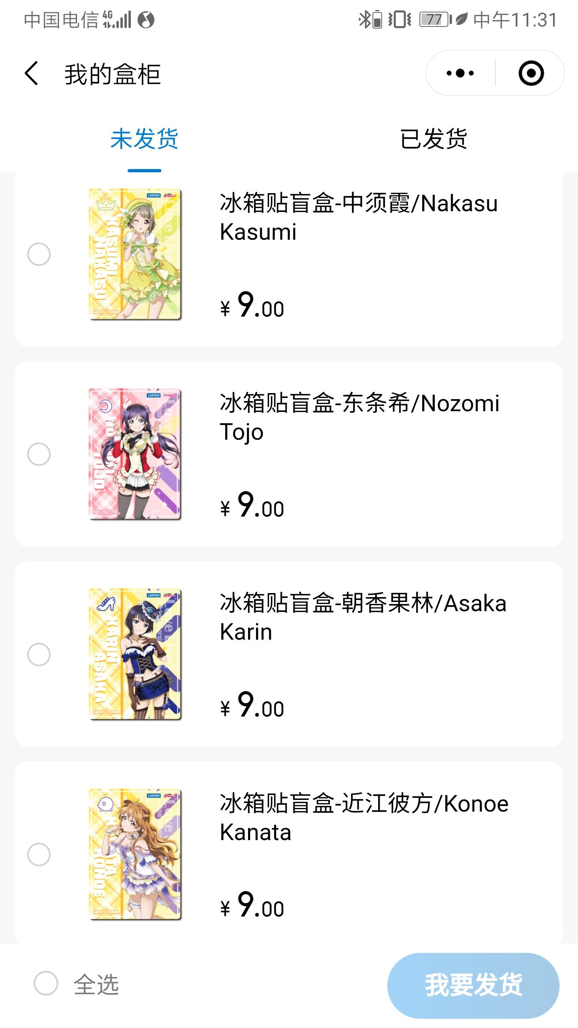This screenshot has height=1028, width=578.
Task: Select the Nakasu Kasumi item radio button
Action: point(39,254)
